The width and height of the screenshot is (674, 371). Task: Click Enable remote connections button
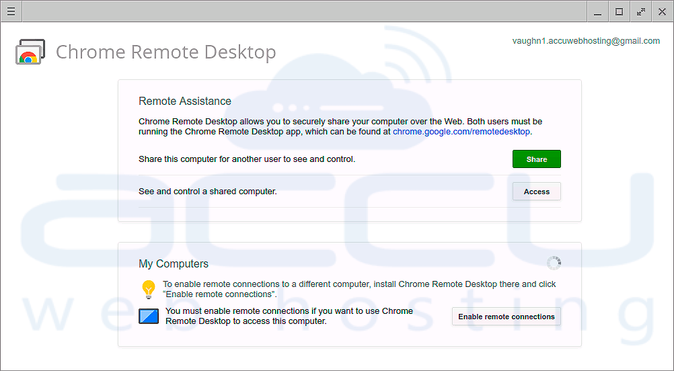click(507, 317)
